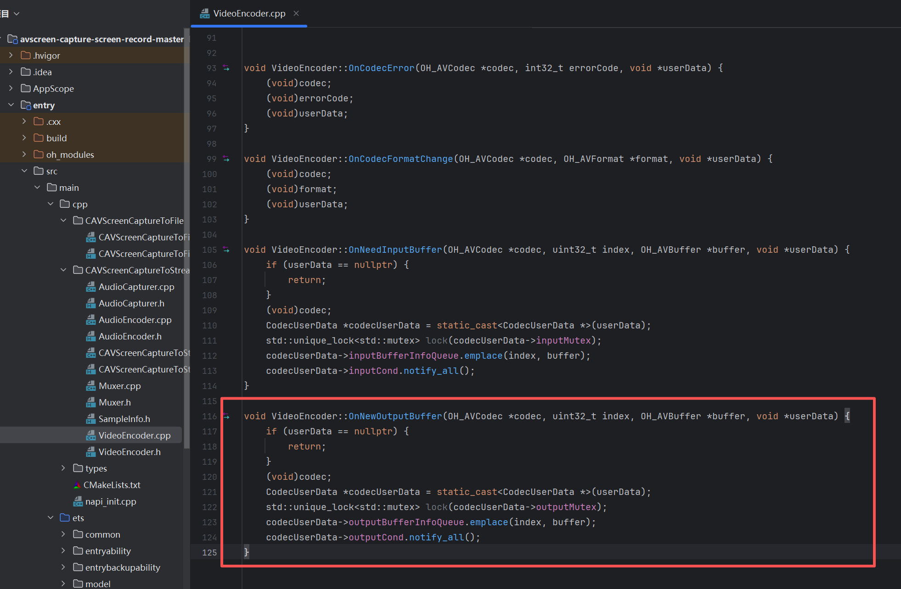Open Muxer.cpp file in project tree

[119, 386]
